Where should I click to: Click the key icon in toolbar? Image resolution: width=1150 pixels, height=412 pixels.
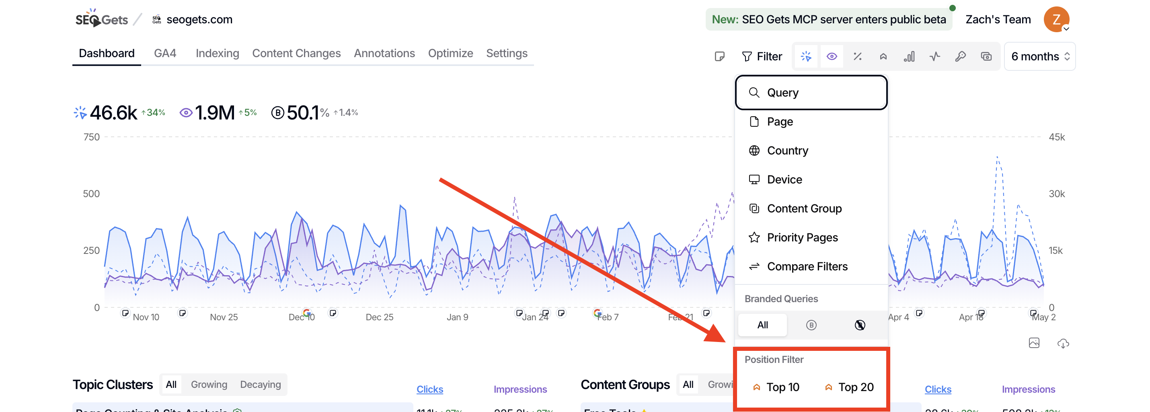960,56
